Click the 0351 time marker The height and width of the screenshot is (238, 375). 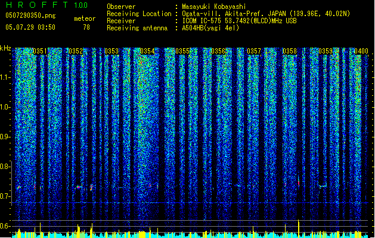(x=40, y=51)
